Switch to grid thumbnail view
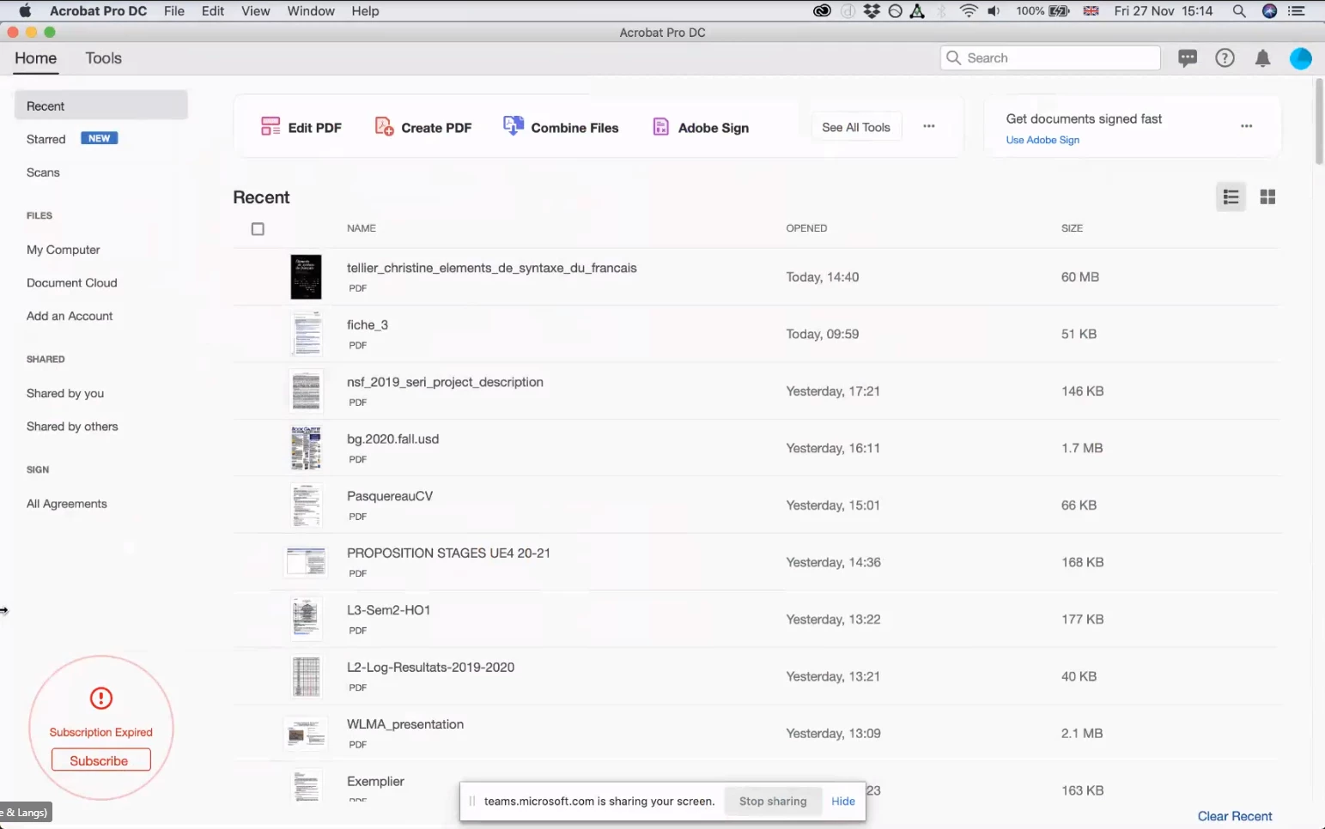This screenshot has width=1325, height=829. coord(1267,197)
